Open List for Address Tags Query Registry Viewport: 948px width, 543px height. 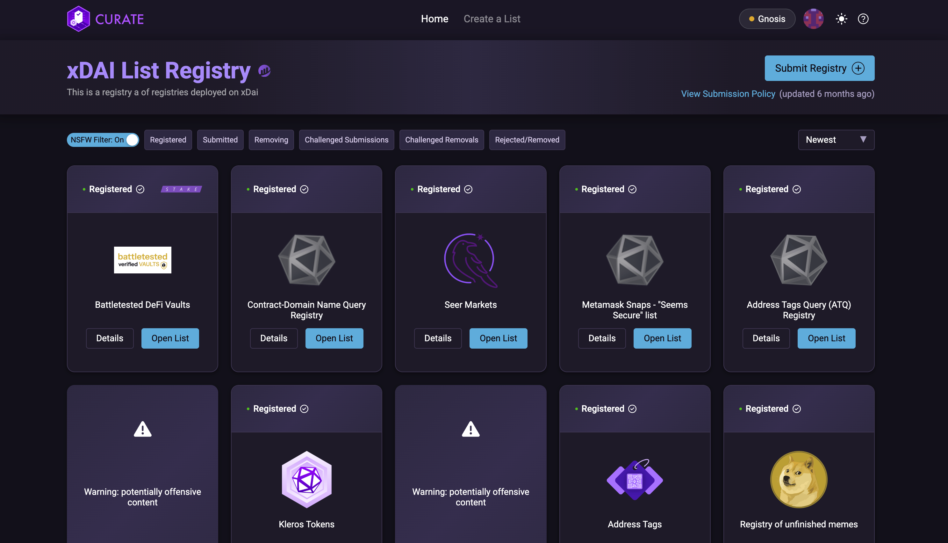pos(826,338)
